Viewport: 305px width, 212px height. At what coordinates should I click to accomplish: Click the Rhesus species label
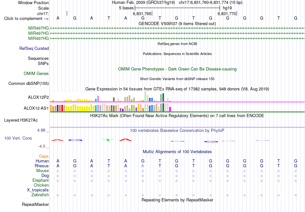click(x=41, y=166)
